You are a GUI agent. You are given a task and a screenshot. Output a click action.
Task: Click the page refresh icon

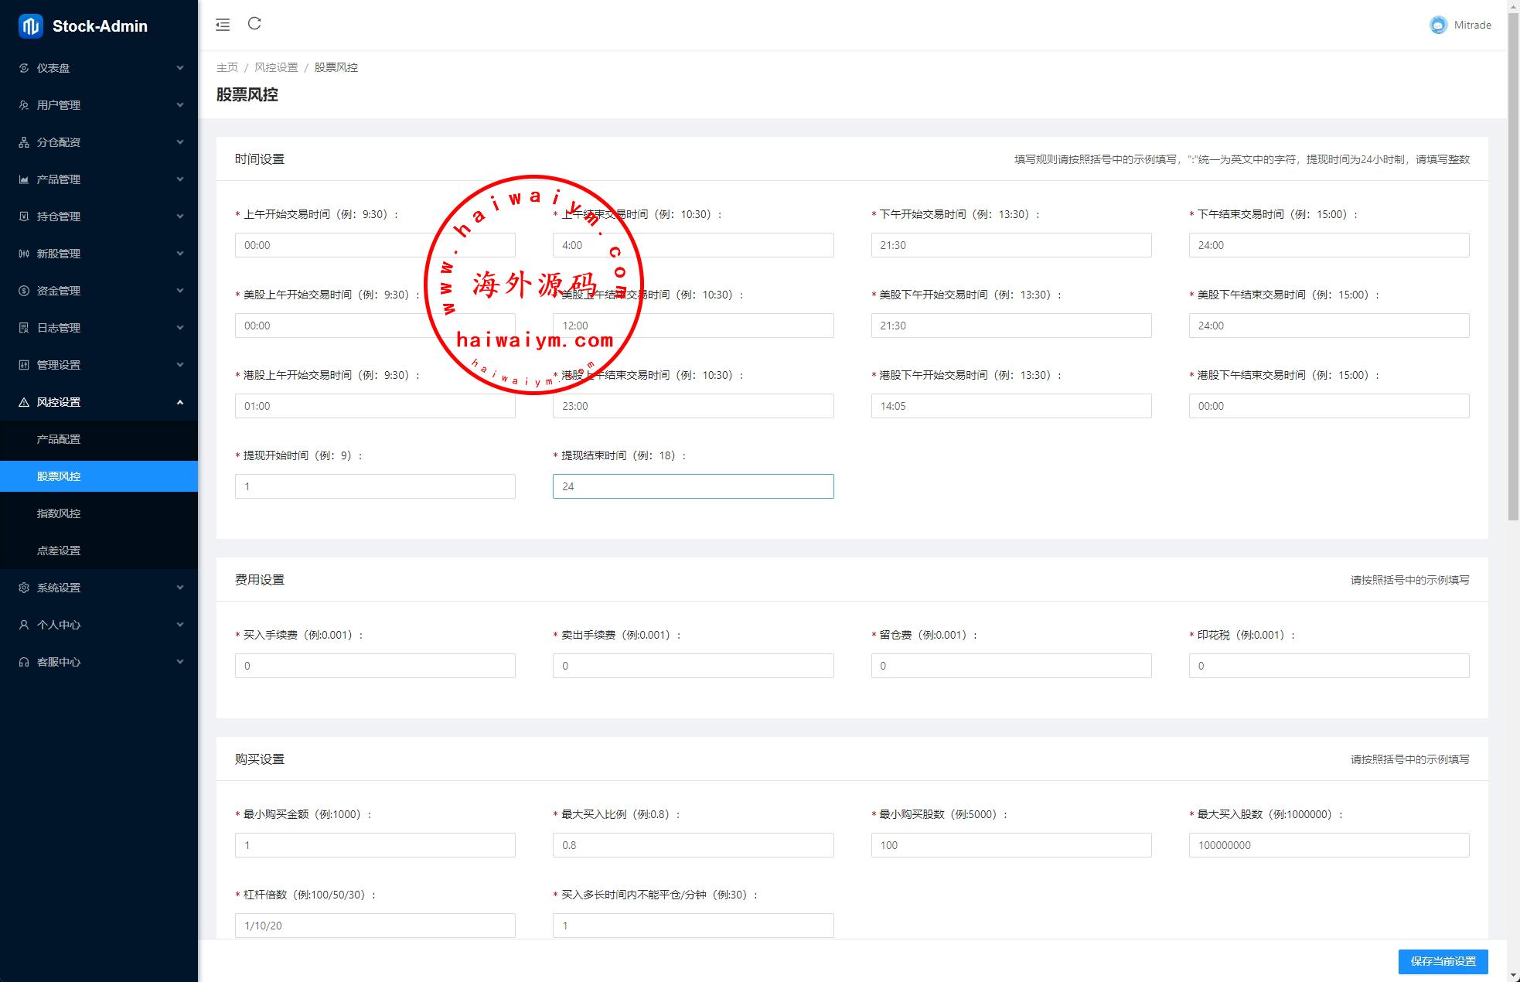click(254, 24)
